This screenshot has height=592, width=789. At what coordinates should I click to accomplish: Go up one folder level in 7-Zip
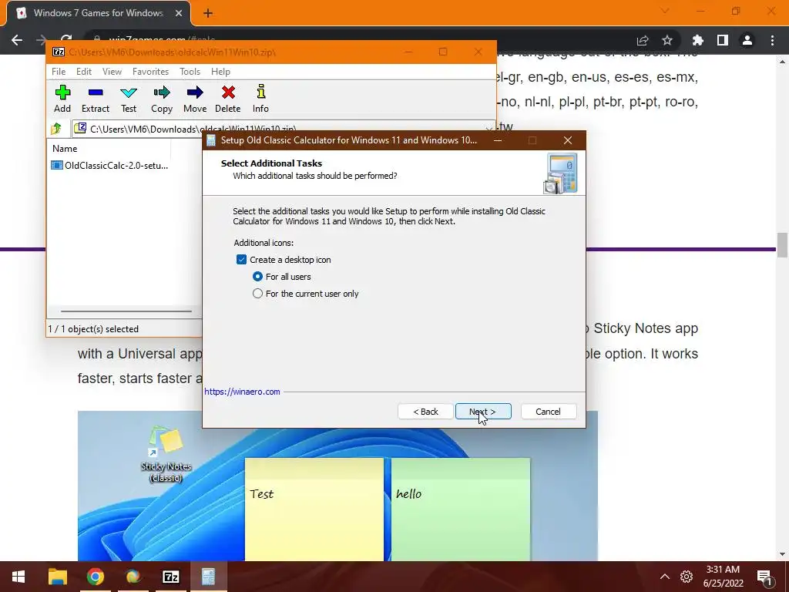point(56,129)
